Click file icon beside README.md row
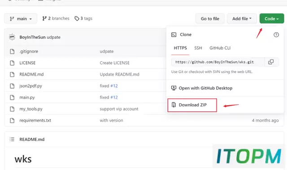This screenshot has width=287, height=170. [x=12, y=74]
